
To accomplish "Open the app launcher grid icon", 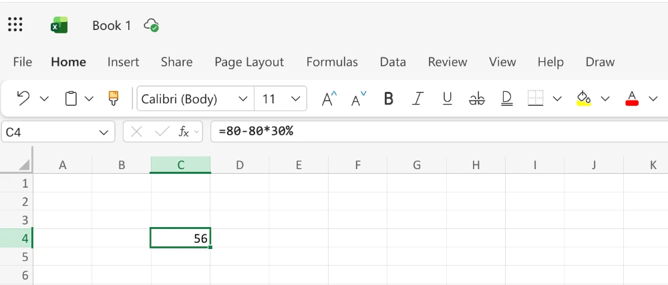I will click(x=15, y=25).
